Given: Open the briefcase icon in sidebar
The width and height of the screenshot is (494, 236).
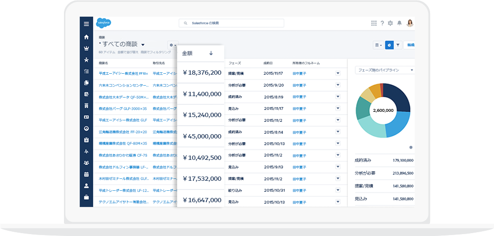Looking at the screenshot, I should (86, 197).
